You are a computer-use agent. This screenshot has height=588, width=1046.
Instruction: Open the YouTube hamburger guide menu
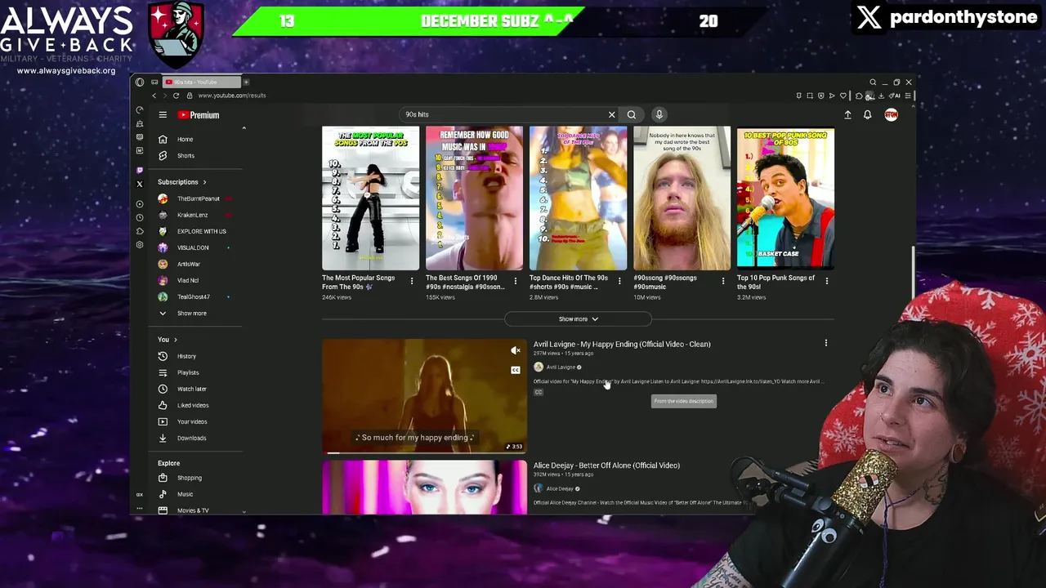(x=163, y=115)
